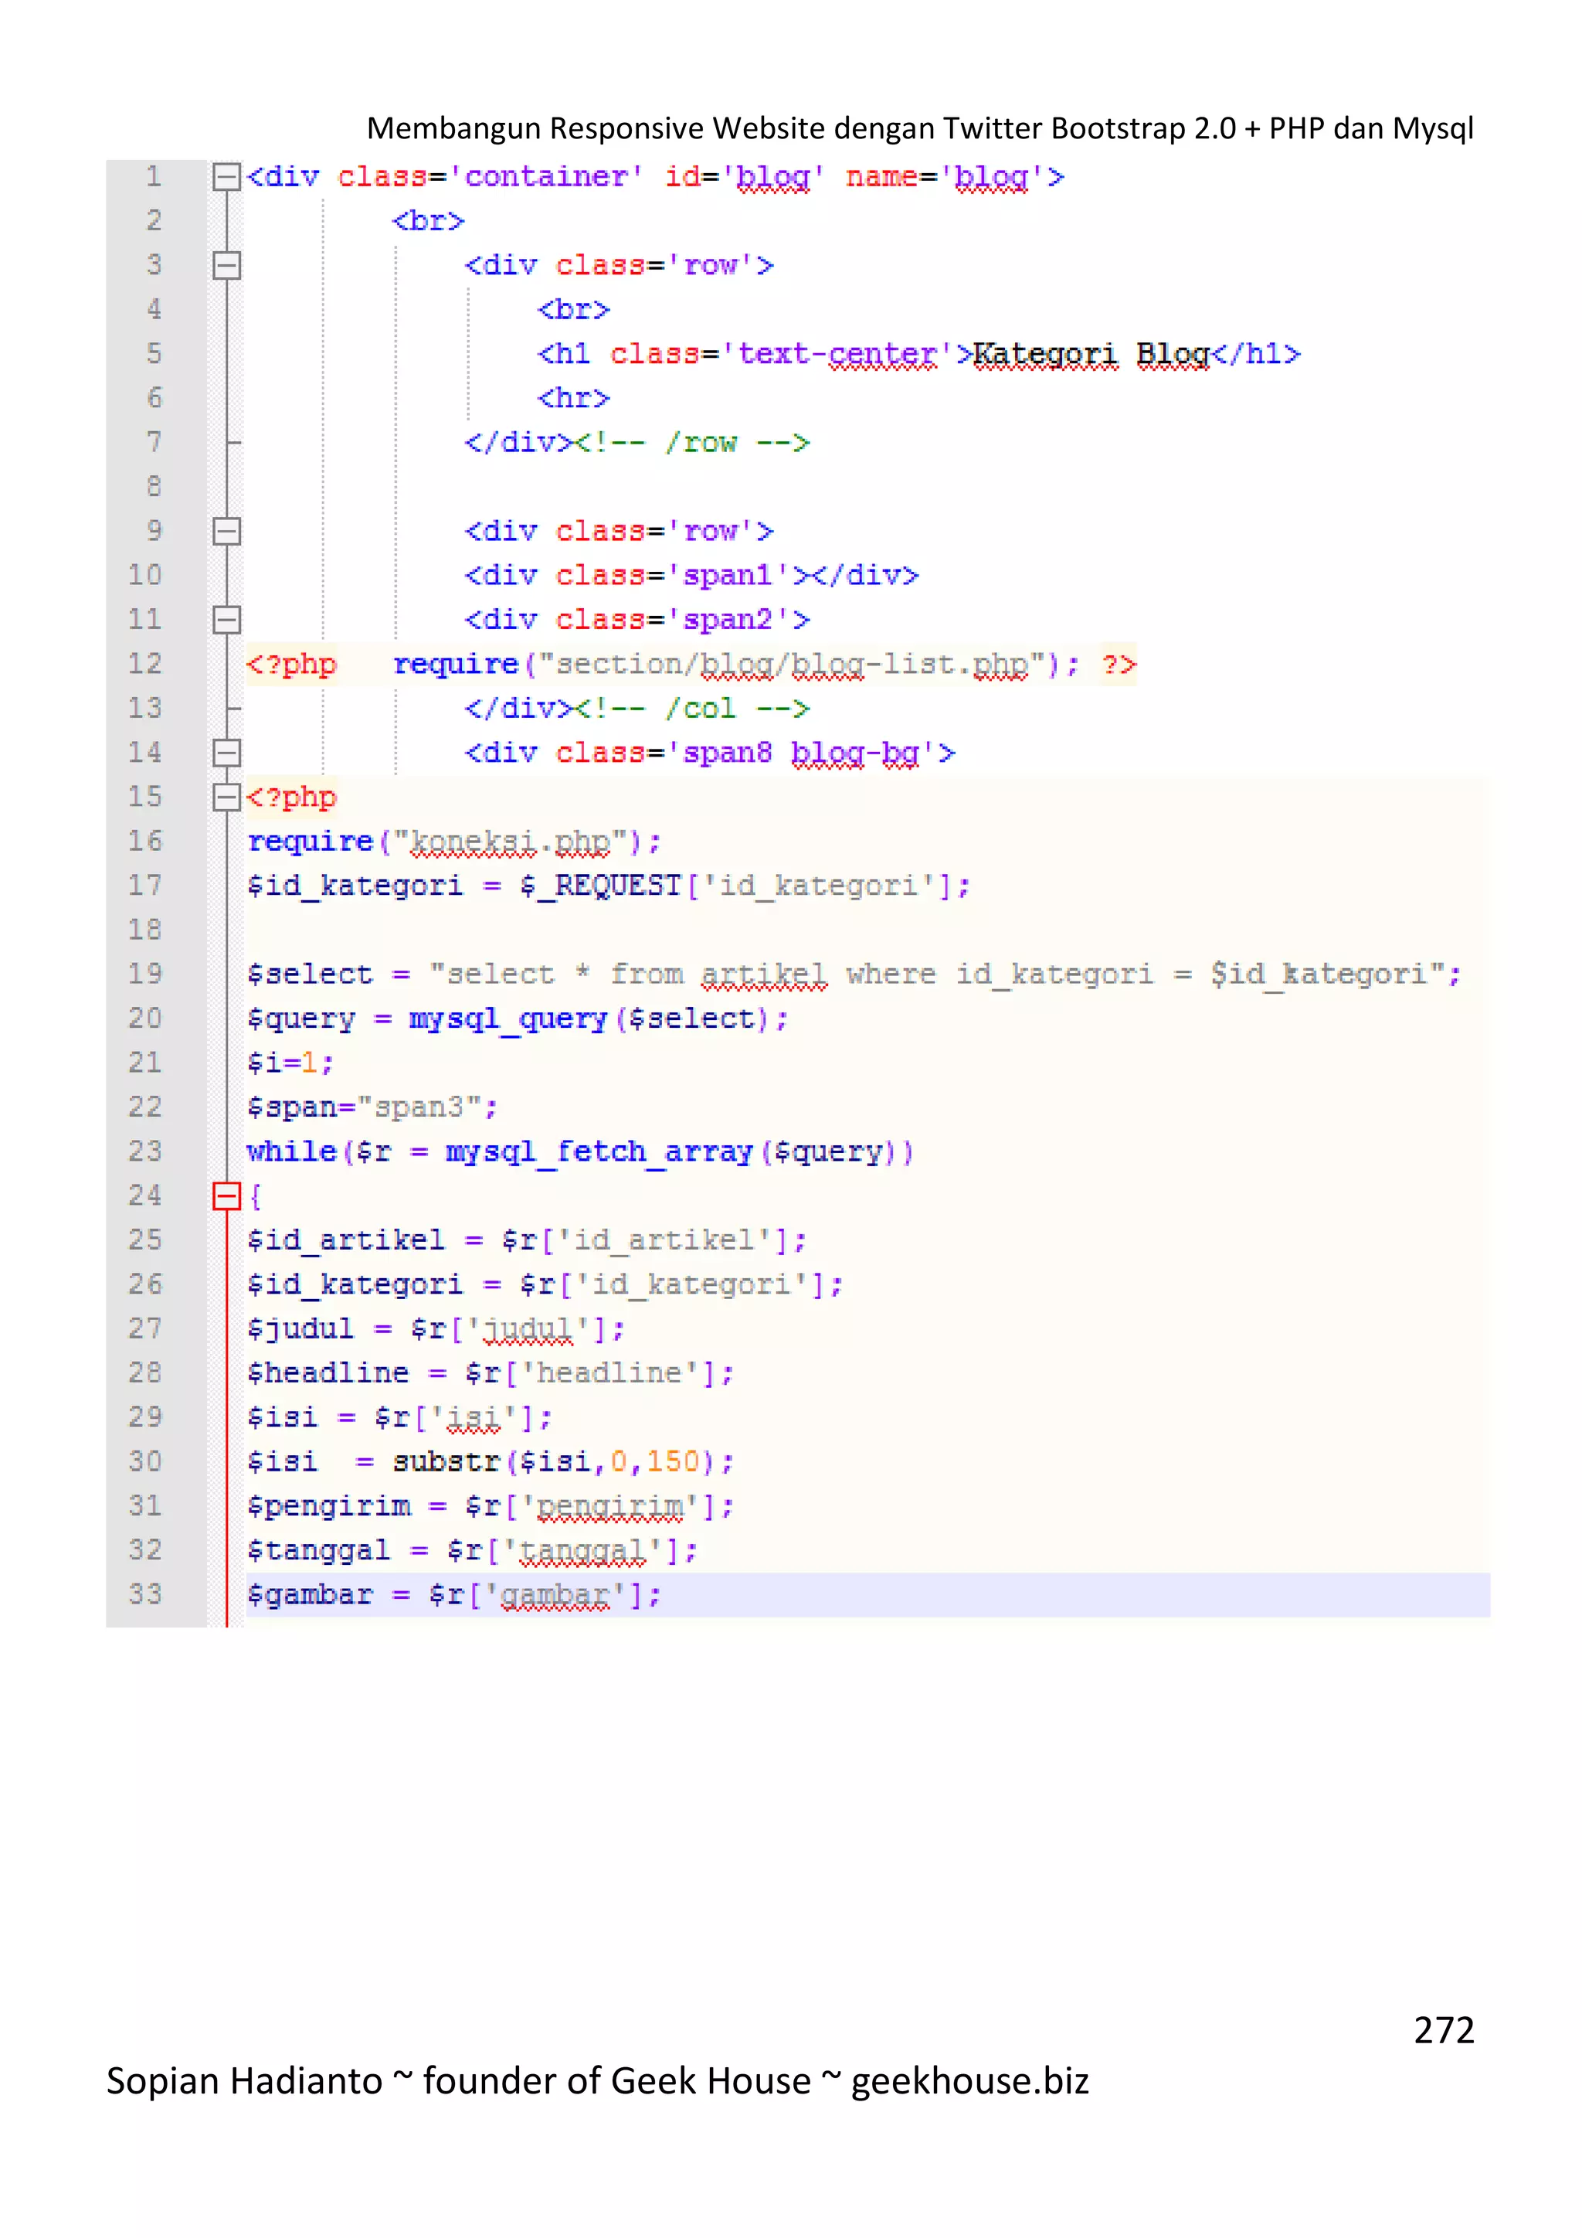This screenshot has width=1582, height=2238.
Task: Click the document title header text
Action: click(918, 128)
